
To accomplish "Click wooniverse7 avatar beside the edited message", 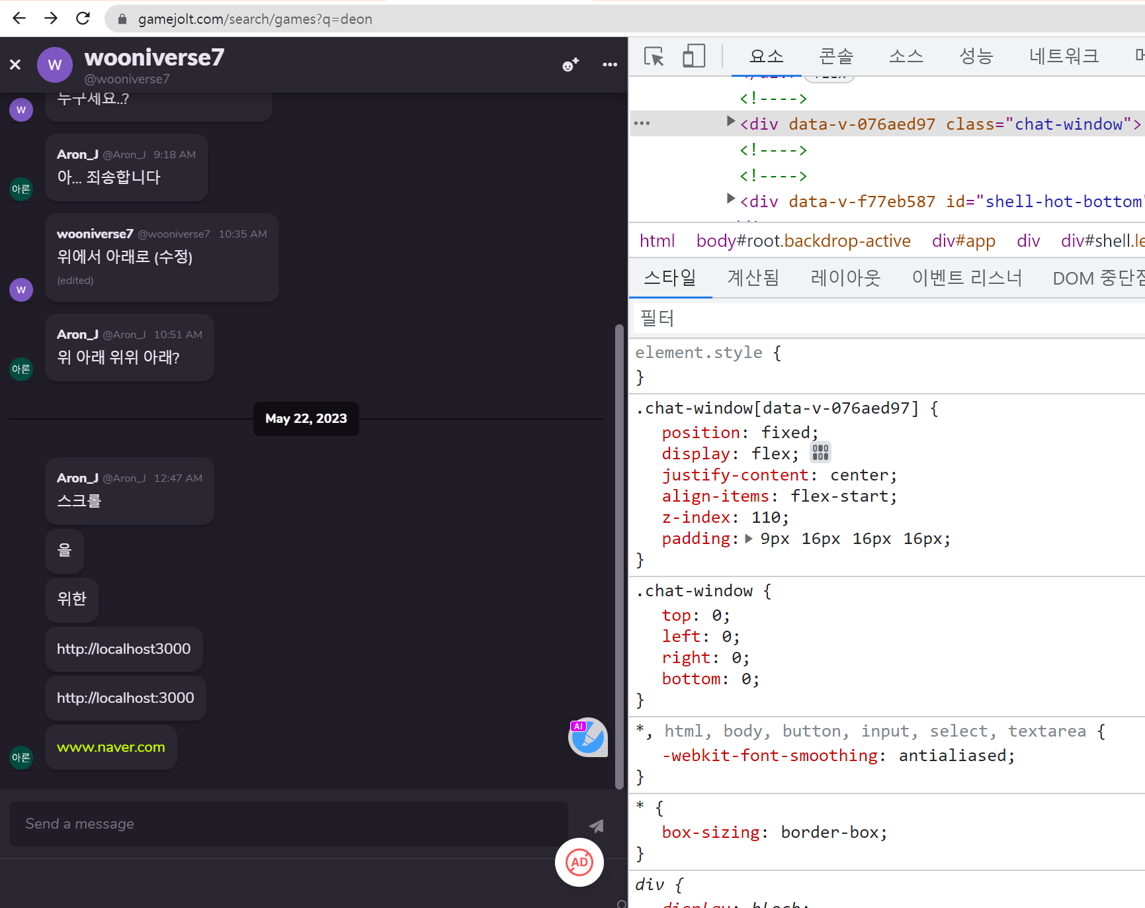I will click(x=21, y=290).
